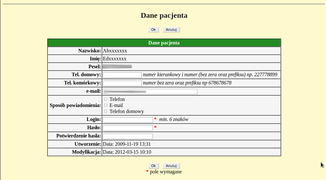
Task: Click the page heading Dane pacjenta
Action: [x=164, y=15]
